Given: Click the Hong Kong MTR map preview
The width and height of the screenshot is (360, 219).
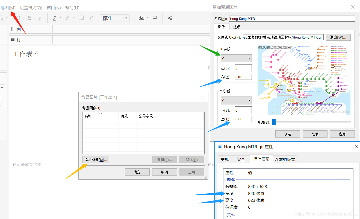Looking at the screenshot, I should [304, 80].
